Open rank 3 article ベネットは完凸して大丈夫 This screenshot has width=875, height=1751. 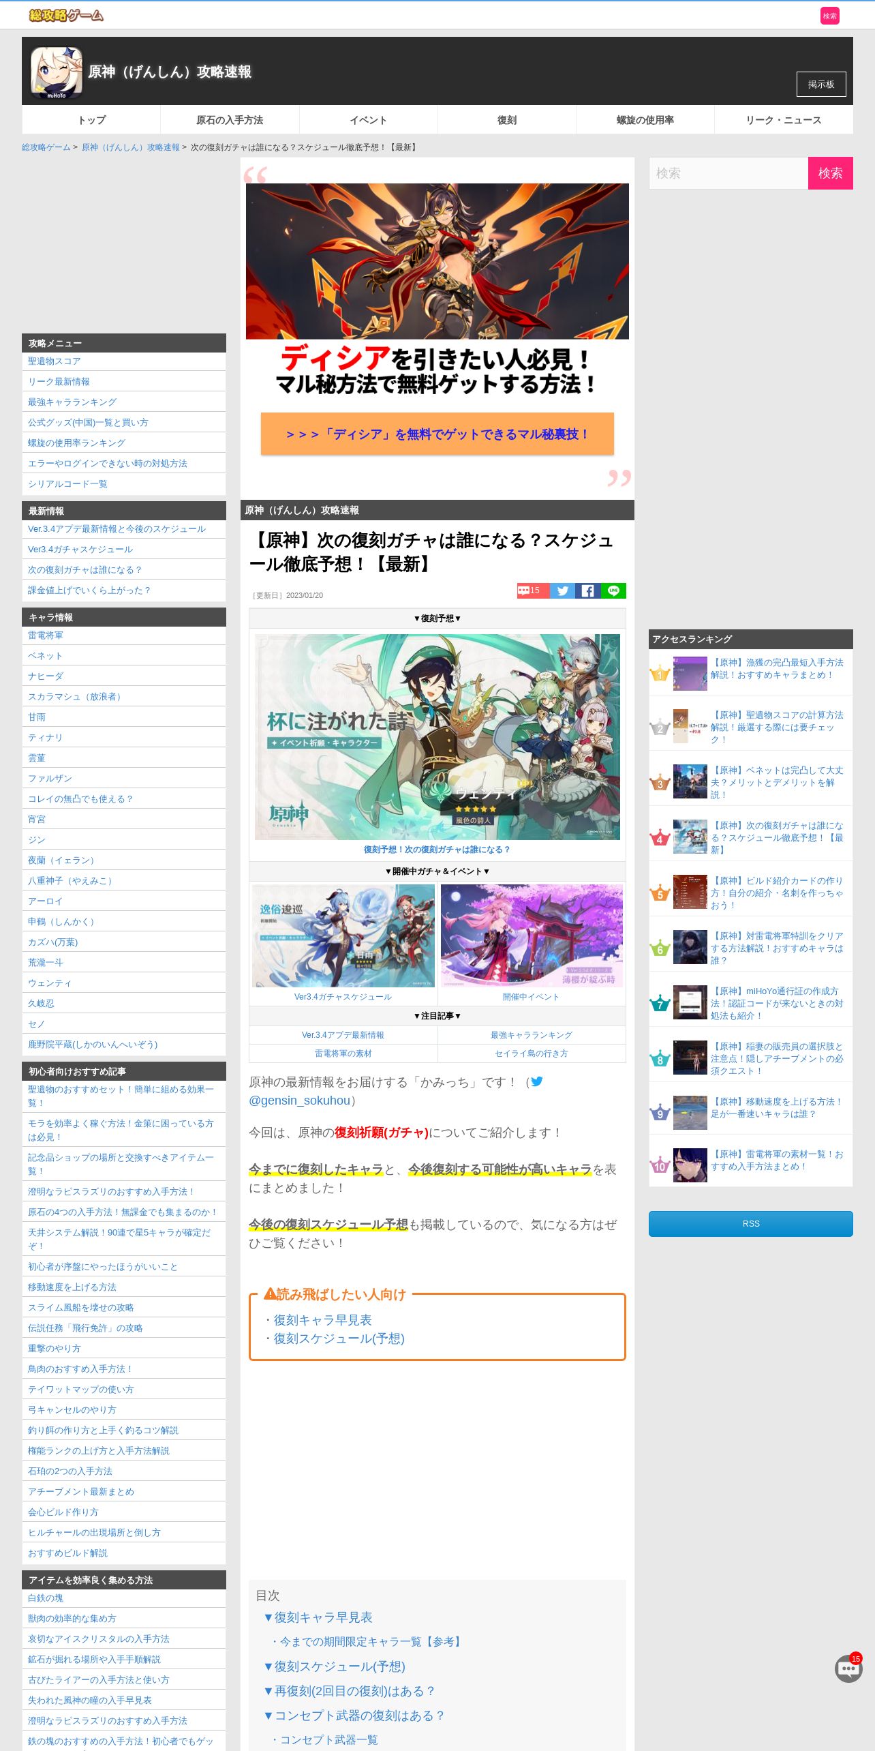(x=777, y=782)
